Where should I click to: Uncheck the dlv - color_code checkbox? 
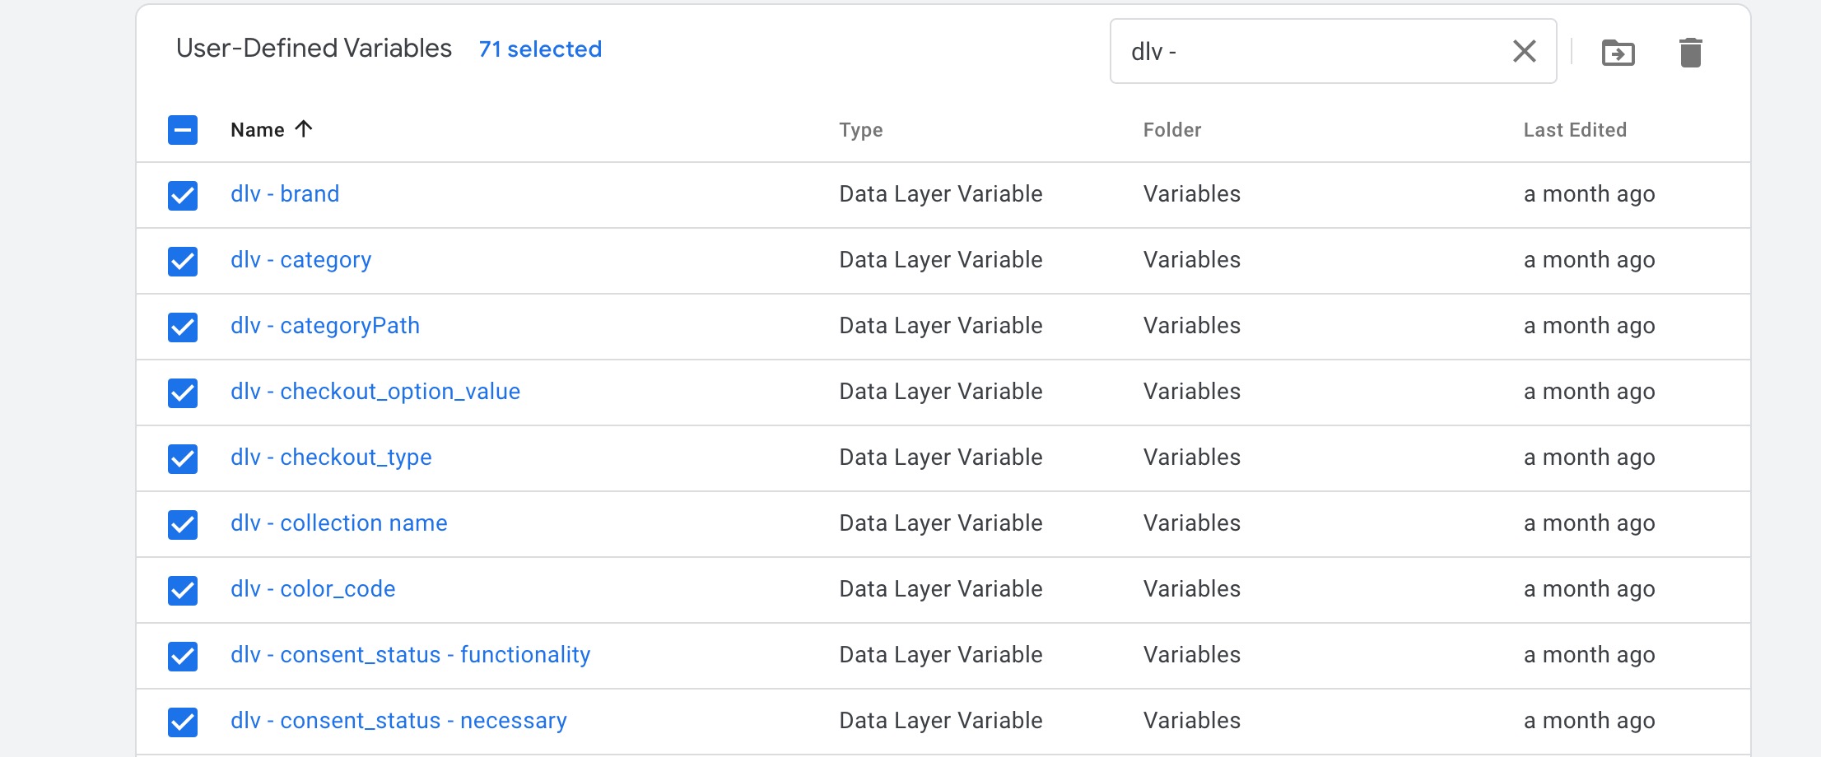coord(183,590)
